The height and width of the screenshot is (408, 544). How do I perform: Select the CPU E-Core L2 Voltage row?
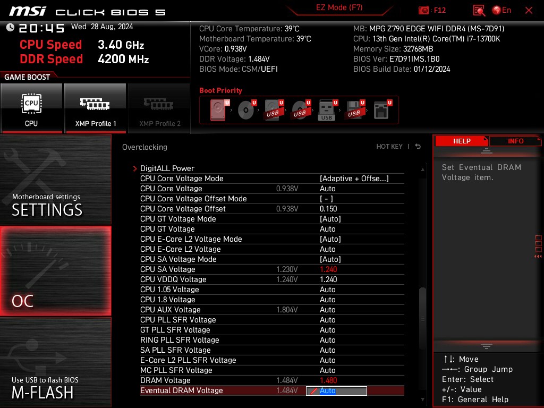tap(272, 249)
